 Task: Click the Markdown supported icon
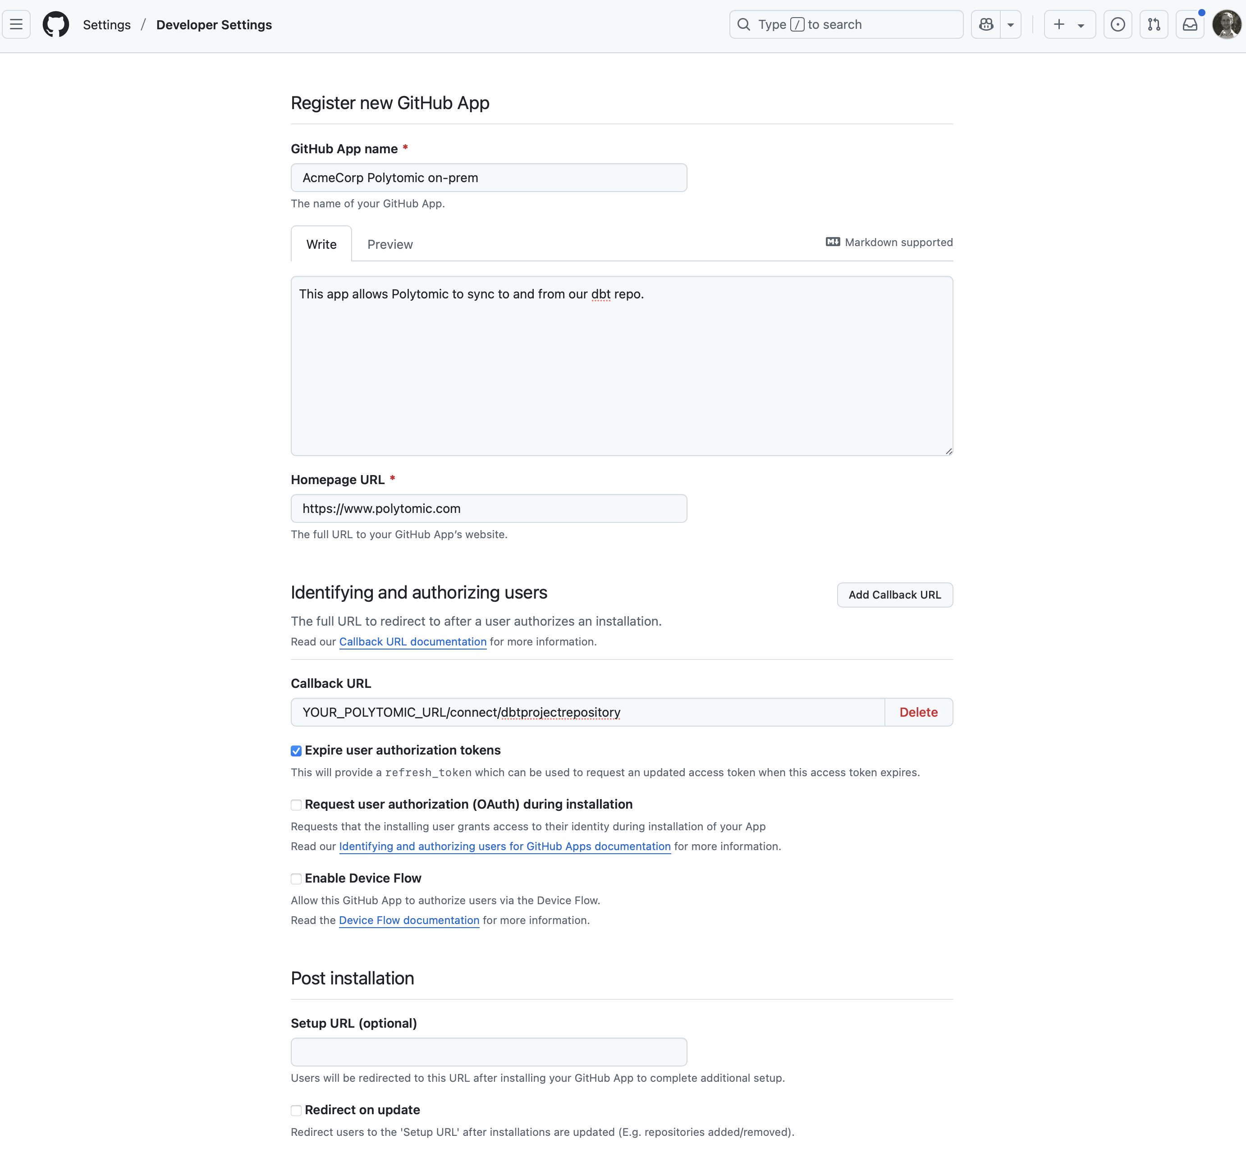coord(833,242)
